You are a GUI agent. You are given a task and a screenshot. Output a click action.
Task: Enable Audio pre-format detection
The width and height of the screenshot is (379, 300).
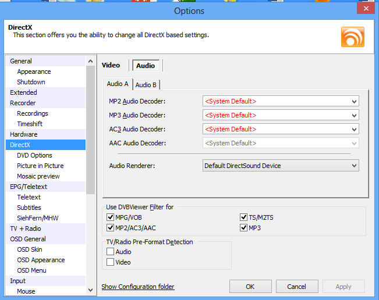[x=110, y=252]
